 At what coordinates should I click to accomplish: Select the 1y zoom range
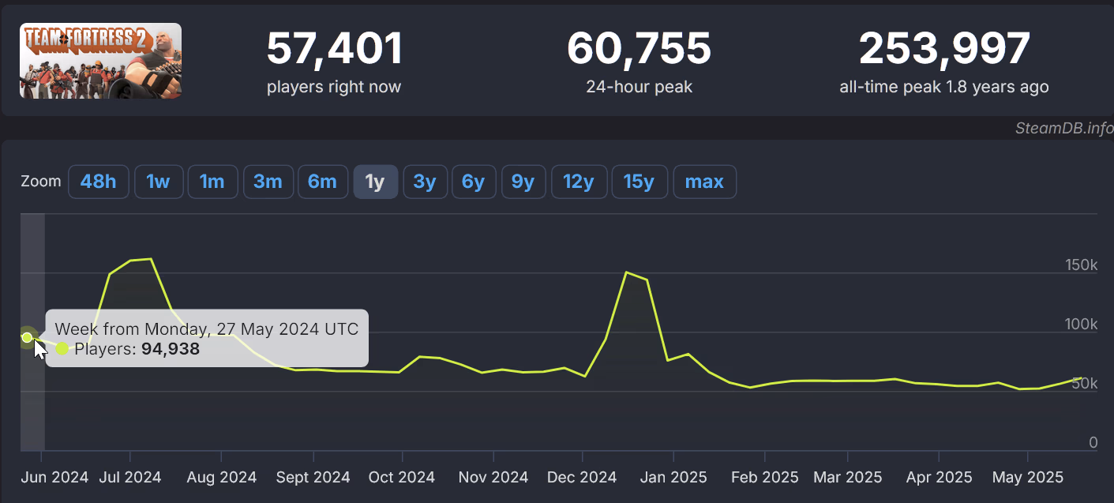click(375, 182)
